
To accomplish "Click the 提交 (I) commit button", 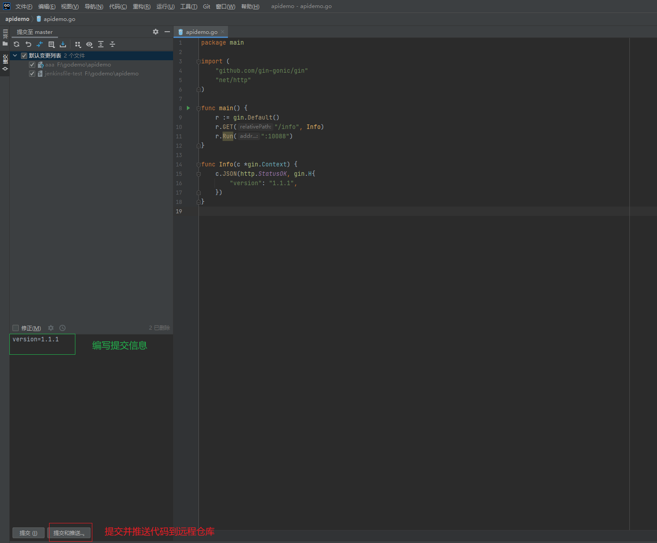I will (29, 533).
